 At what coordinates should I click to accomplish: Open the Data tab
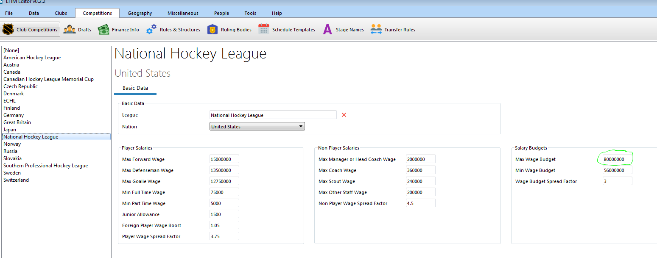(34, 13)
